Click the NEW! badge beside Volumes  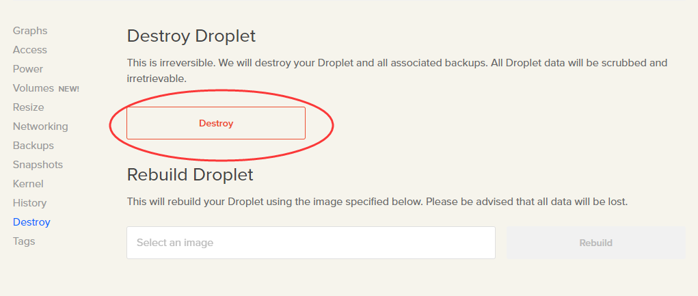pos(68,89)
